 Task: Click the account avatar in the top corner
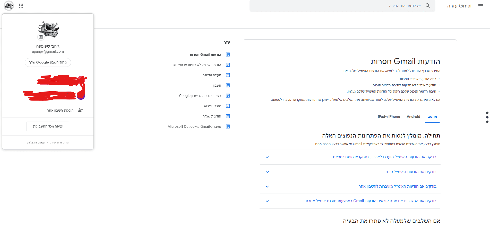[x=9, y=6]
